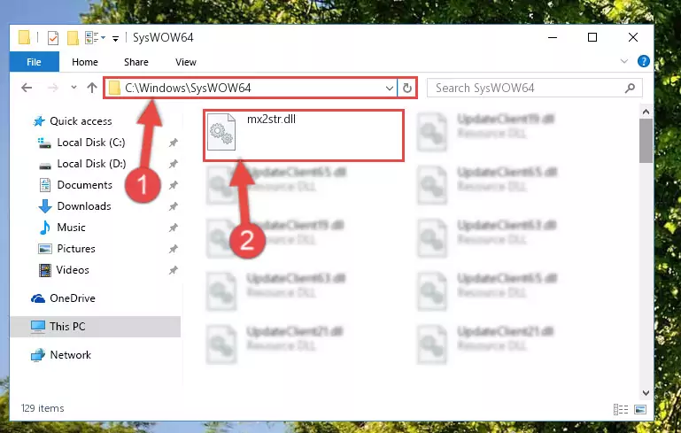Click the Forward navigation arrow
This screenshot has height=433, width=681.
tap(52, 89)
